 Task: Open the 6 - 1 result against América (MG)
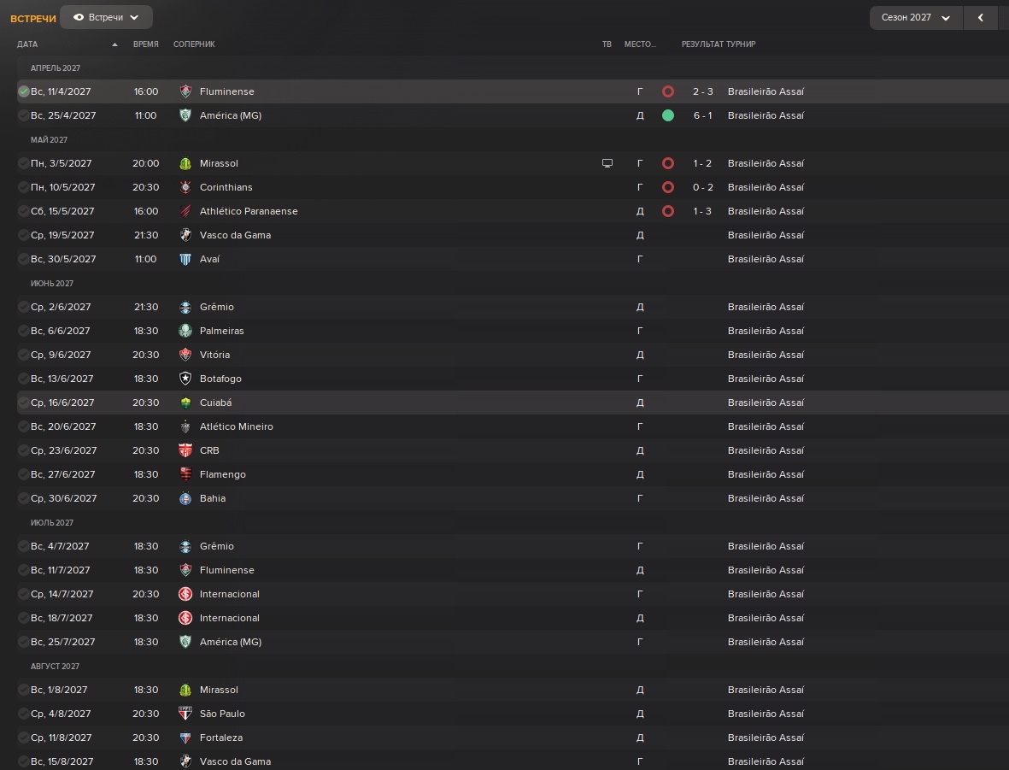tap(702, 115)
